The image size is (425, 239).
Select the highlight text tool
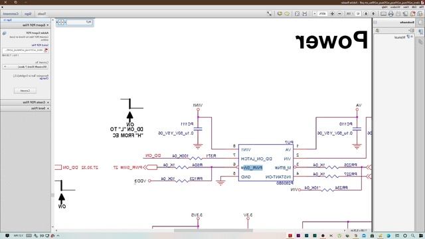(280, 13)
